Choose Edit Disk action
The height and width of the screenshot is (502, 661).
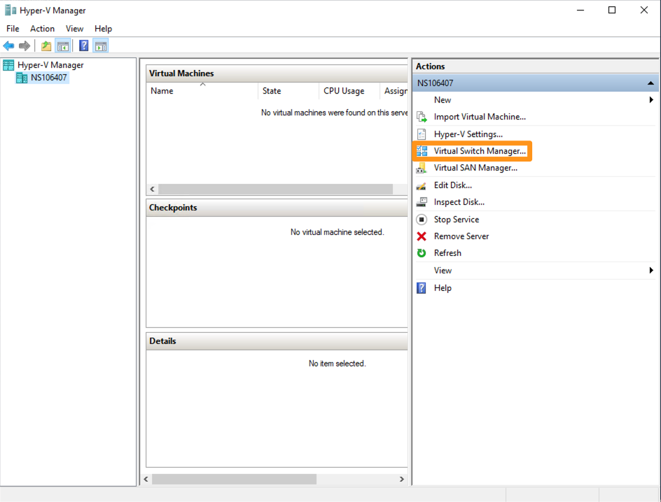(453, 185)
